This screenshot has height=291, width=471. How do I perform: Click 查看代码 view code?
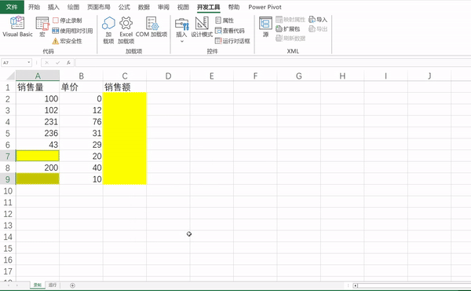click(230, 31)
